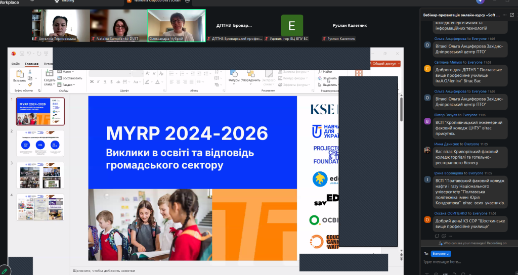The image size is (518, 275).
Task: Toggle bold formatting Ж in ribbon
Action: [92, 81]
